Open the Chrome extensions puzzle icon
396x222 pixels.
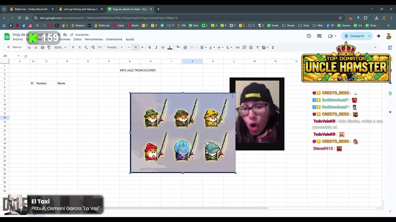tap(366, 18)
